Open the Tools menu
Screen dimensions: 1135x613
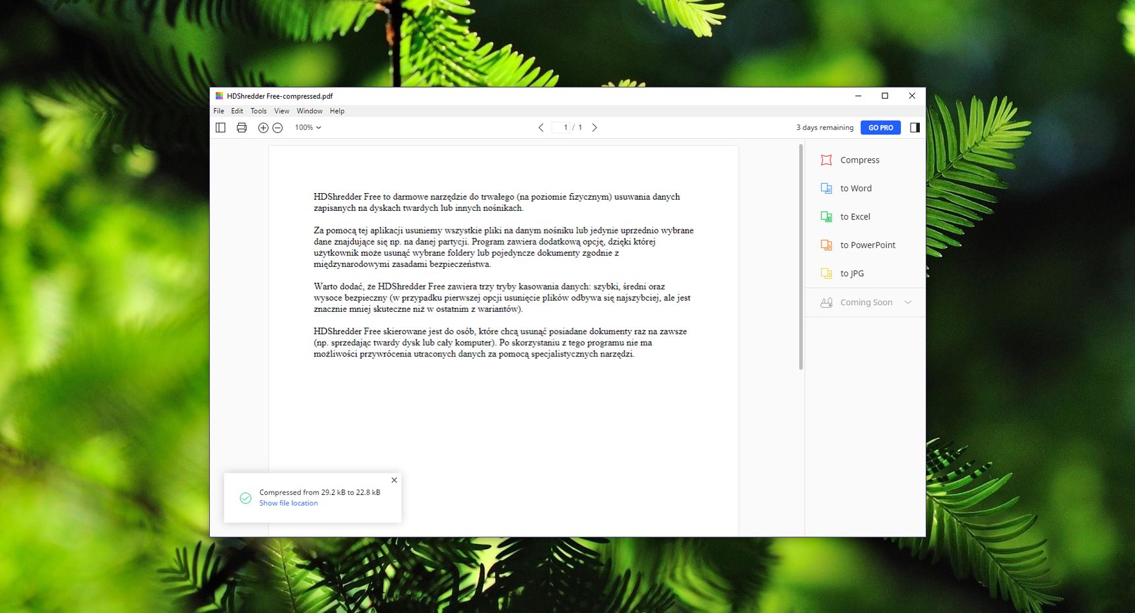click(259, 111)
